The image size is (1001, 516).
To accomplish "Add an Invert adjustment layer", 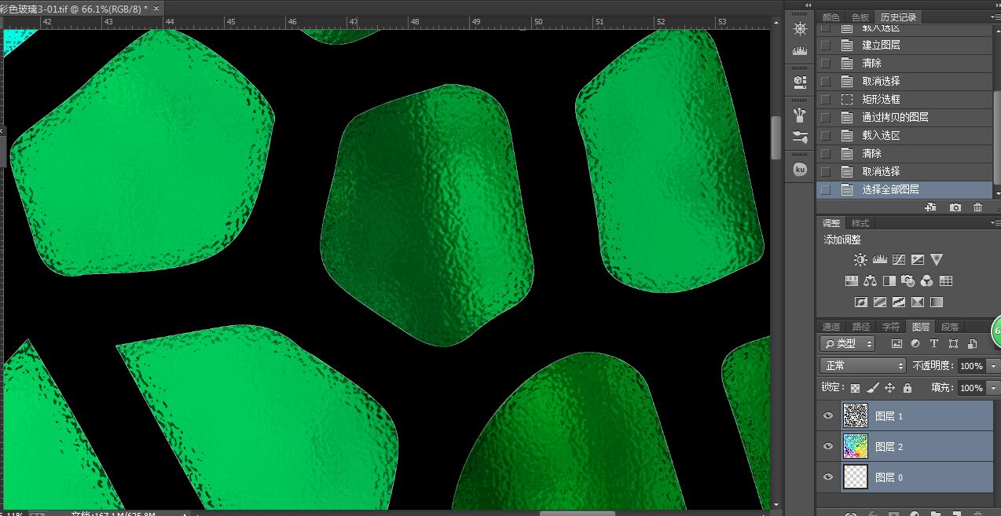I will click(861, 302).
